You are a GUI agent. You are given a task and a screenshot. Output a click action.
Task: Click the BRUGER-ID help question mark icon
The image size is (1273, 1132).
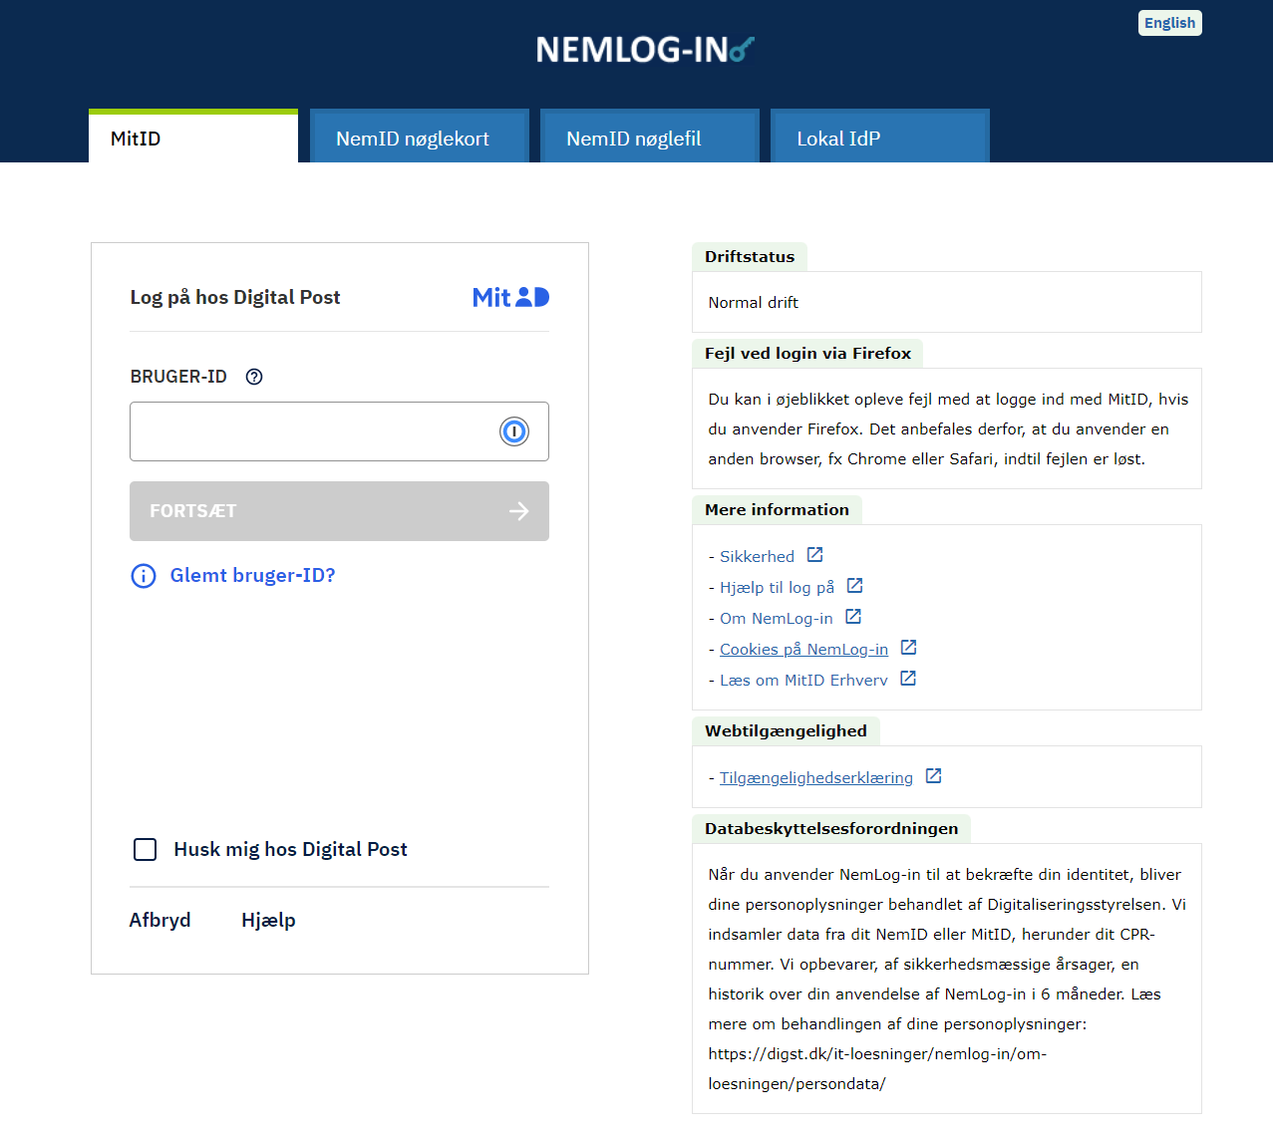pyautogui.click(x=254, y=377)
